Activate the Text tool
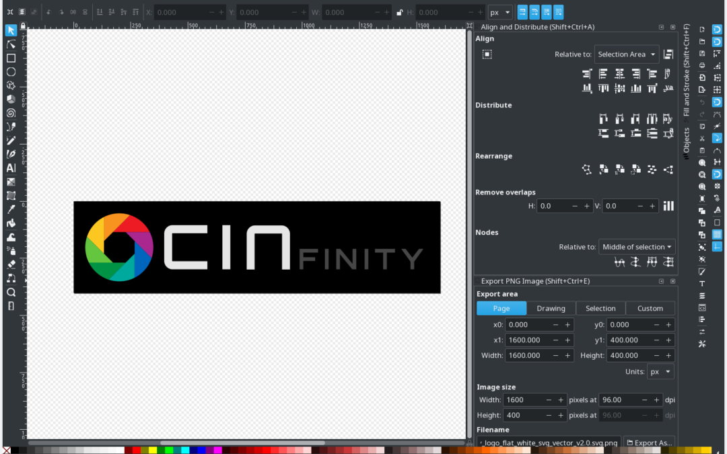Image resolution: width=727 pixels, height=454 pixels. 11,168
